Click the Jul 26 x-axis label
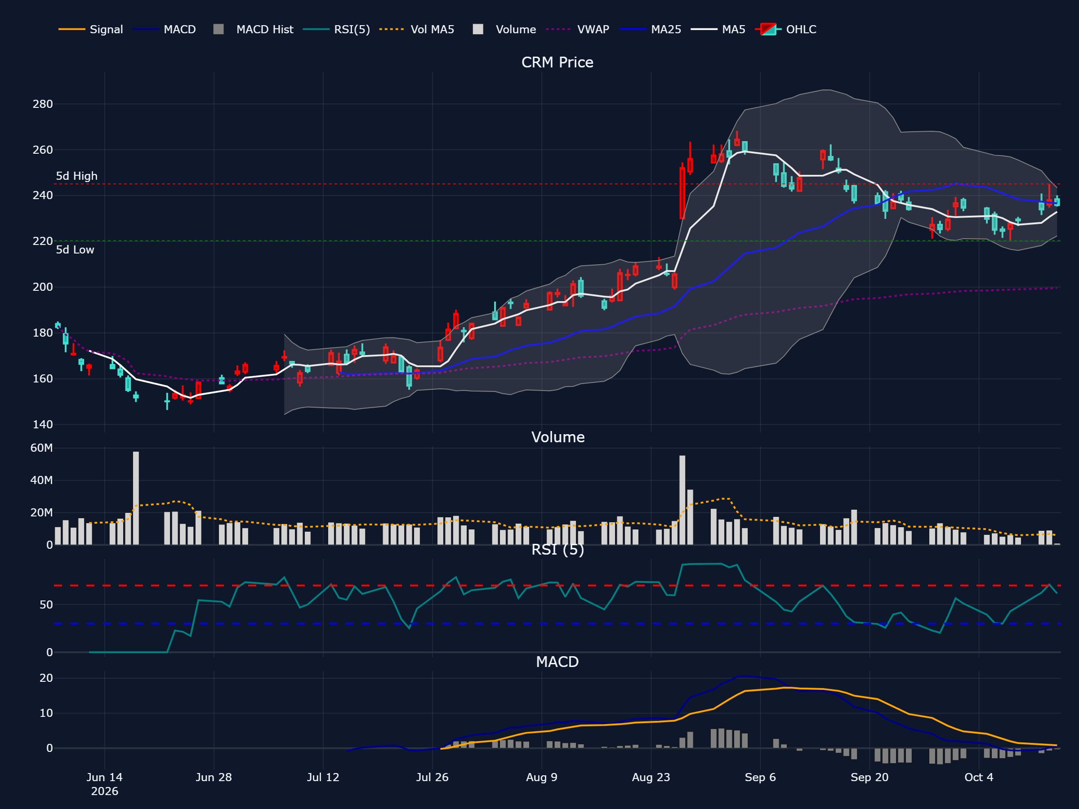 pyautogui.click(x=432, y=777)
